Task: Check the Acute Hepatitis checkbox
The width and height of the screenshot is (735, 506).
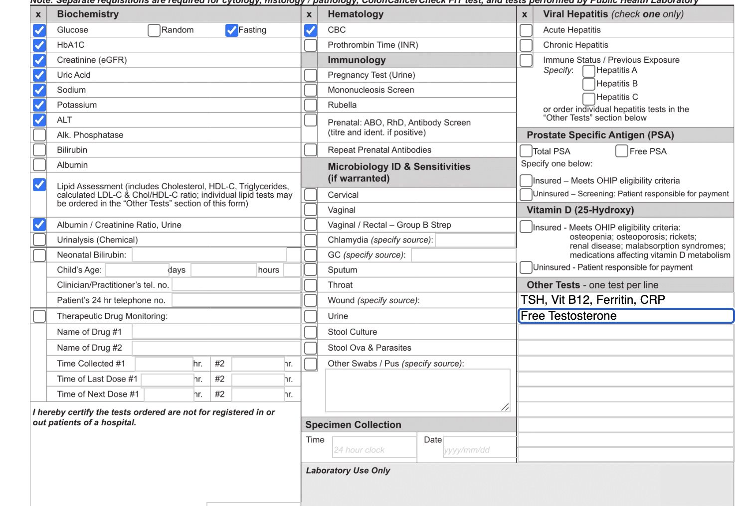Action: [526, 30]
